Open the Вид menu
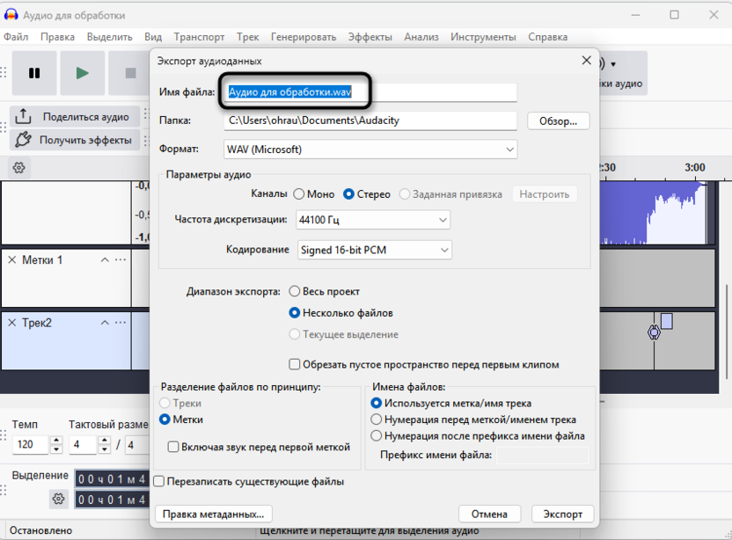732x540 pixels. tap(153, 37)
